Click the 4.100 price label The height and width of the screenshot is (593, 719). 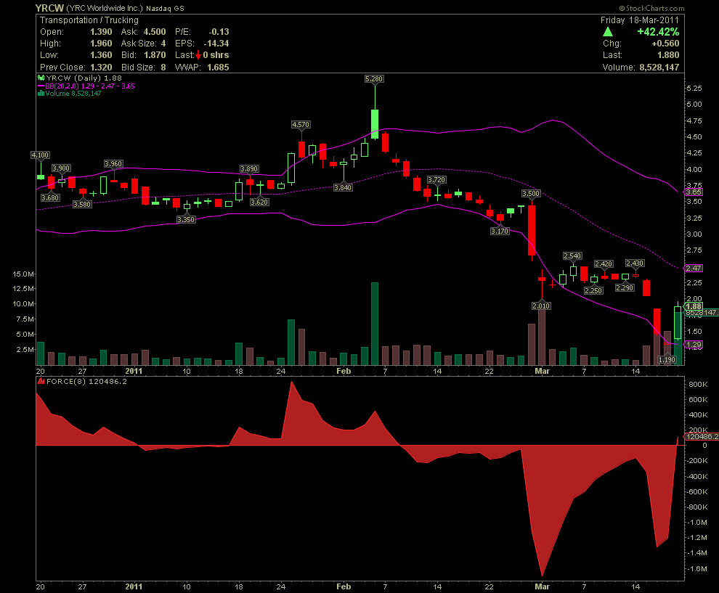[x=41, y=155]
